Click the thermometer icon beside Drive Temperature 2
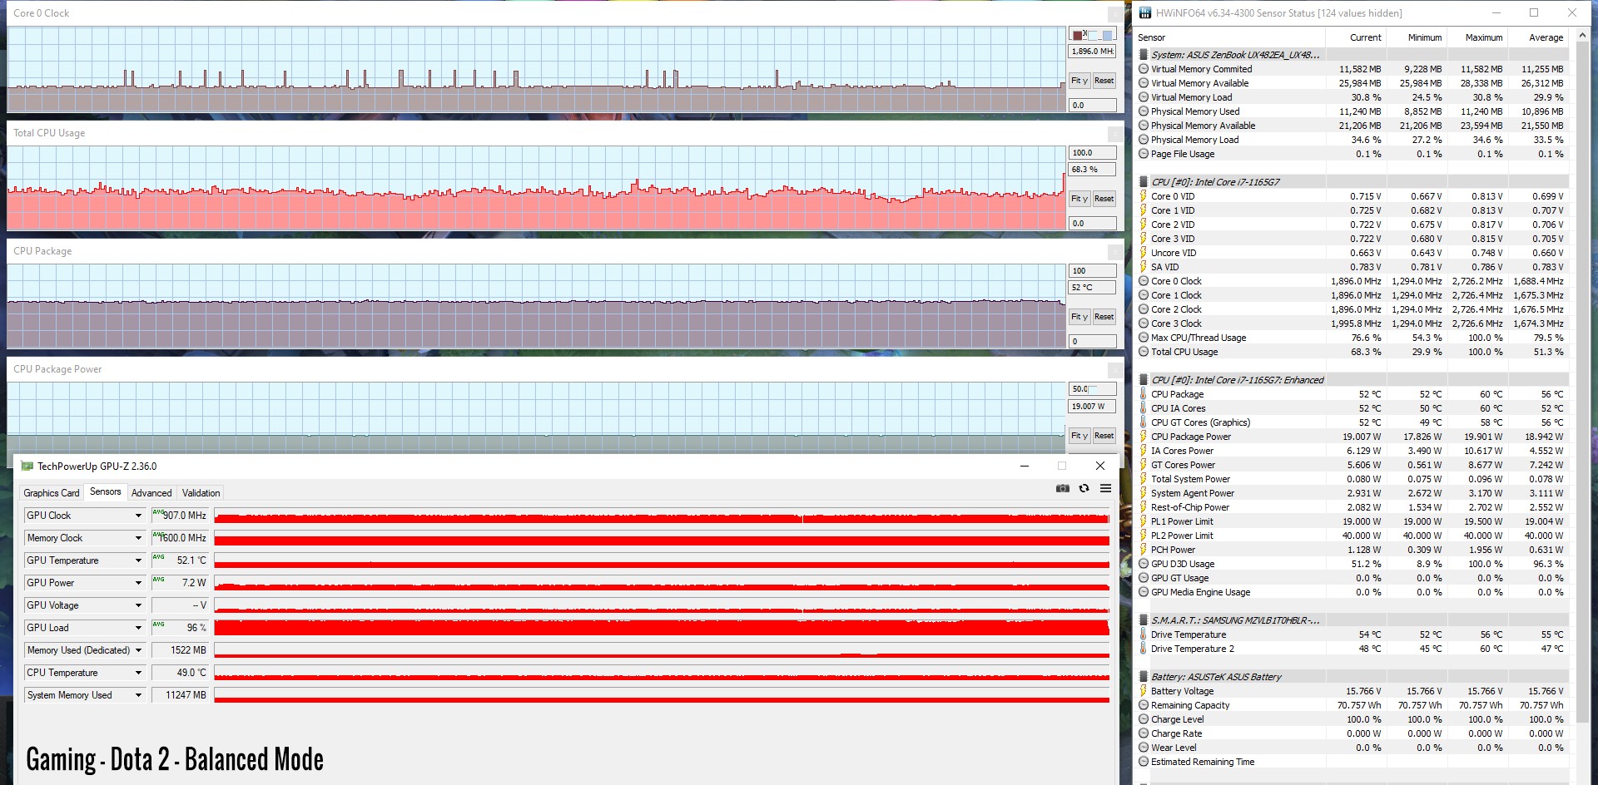Image resolution: width=1598 pixels, height=785 pixels. (1144, 649)
